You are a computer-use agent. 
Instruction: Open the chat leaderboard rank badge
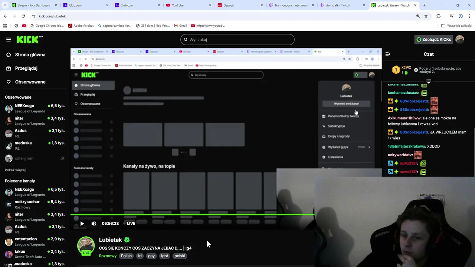pyautogui.click(x=396, y=70)
